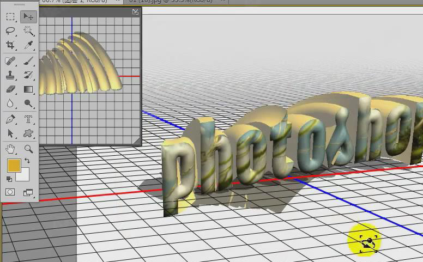The width and height of the screenshot is (423, 262).
Task: Select the Zoom magnifier tool
Action: click(28, 148)
